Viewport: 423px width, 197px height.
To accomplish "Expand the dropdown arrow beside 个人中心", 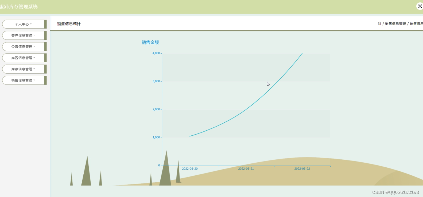I will click(x=31, y=24).
